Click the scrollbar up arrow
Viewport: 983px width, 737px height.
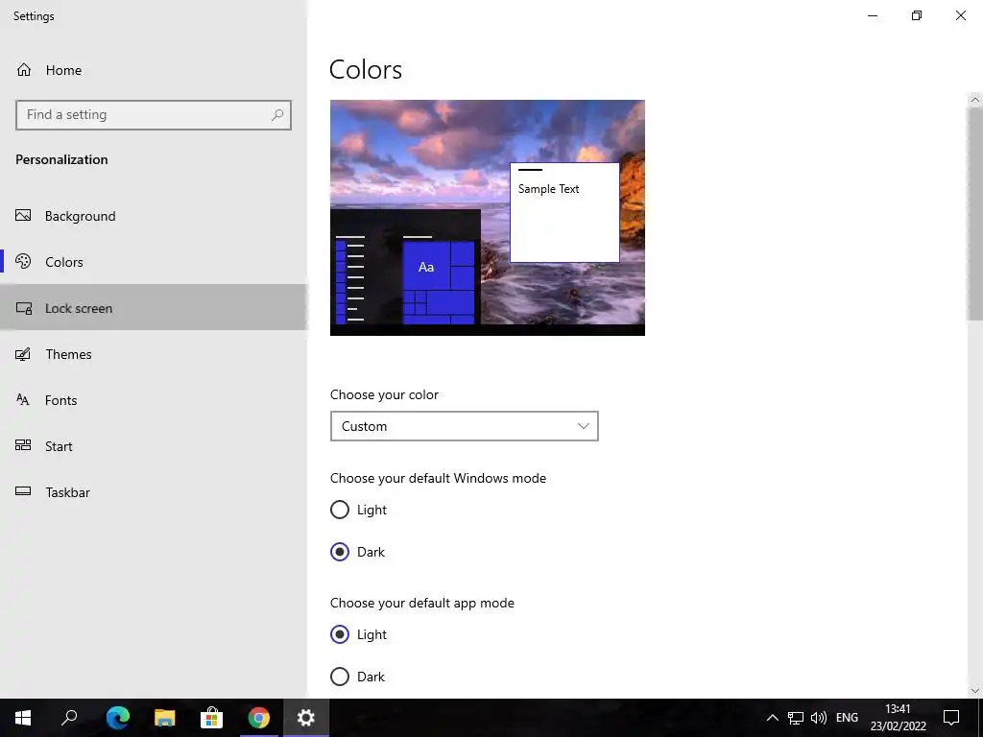point(975,100)
